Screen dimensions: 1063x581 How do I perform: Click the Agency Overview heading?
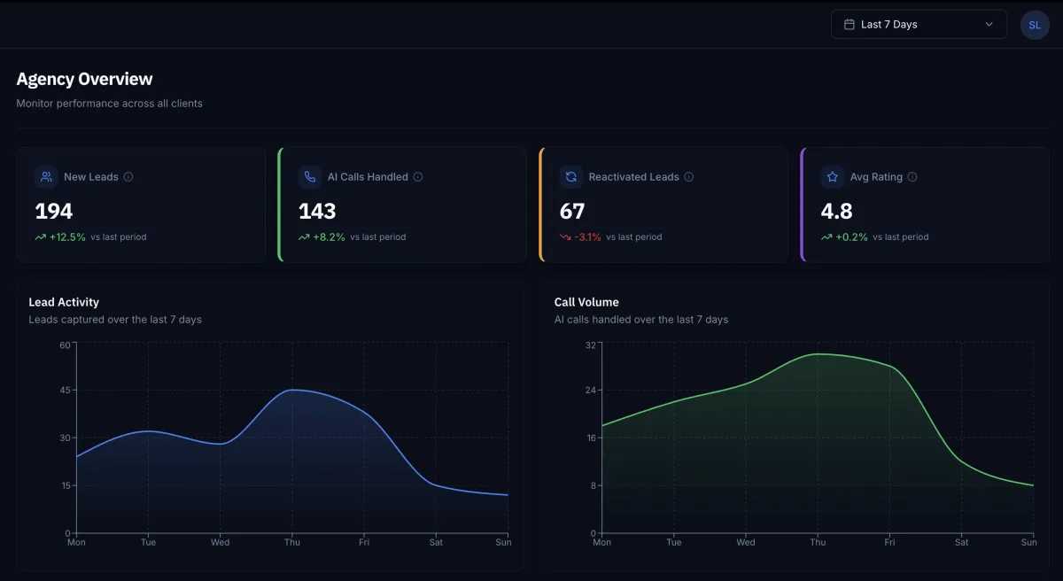pyautogui.click(x=84, y=79)
